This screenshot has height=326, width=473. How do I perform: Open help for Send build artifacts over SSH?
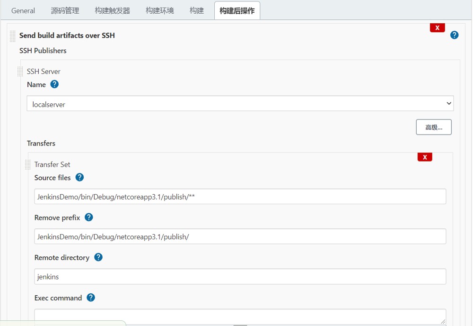coord(454,35)
